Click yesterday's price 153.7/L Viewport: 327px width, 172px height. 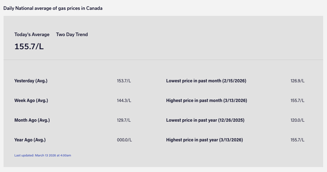[124, 81]
